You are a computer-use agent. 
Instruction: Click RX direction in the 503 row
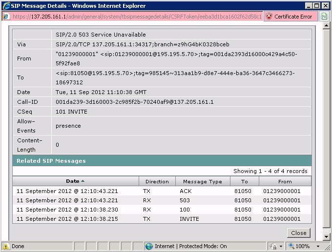147,200
